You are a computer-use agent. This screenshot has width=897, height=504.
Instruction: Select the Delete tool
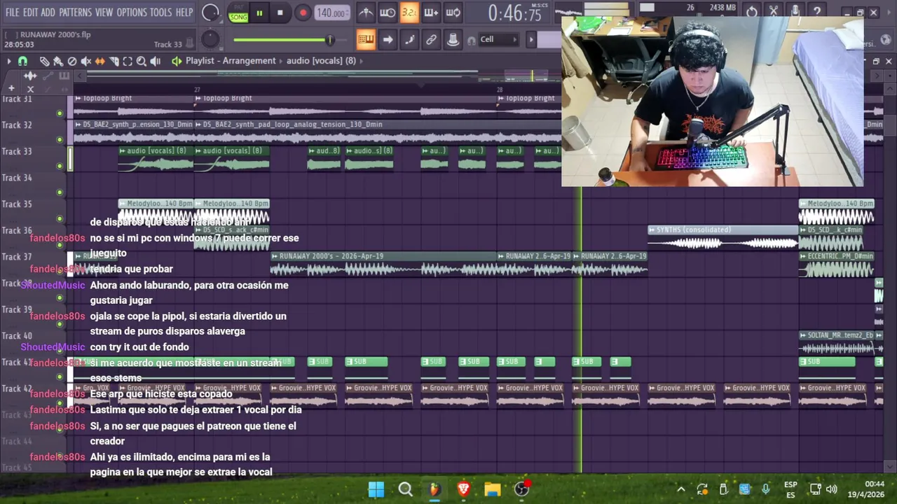[72, 62]
